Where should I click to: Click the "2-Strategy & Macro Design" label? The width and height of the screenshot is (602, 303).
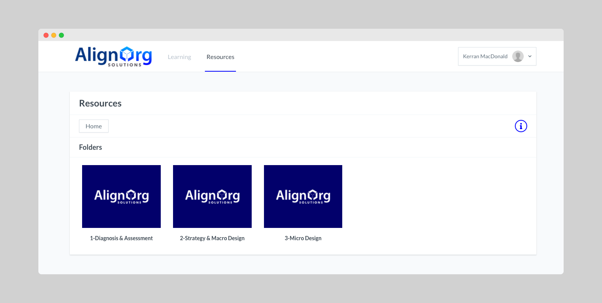tap(212, 238)
